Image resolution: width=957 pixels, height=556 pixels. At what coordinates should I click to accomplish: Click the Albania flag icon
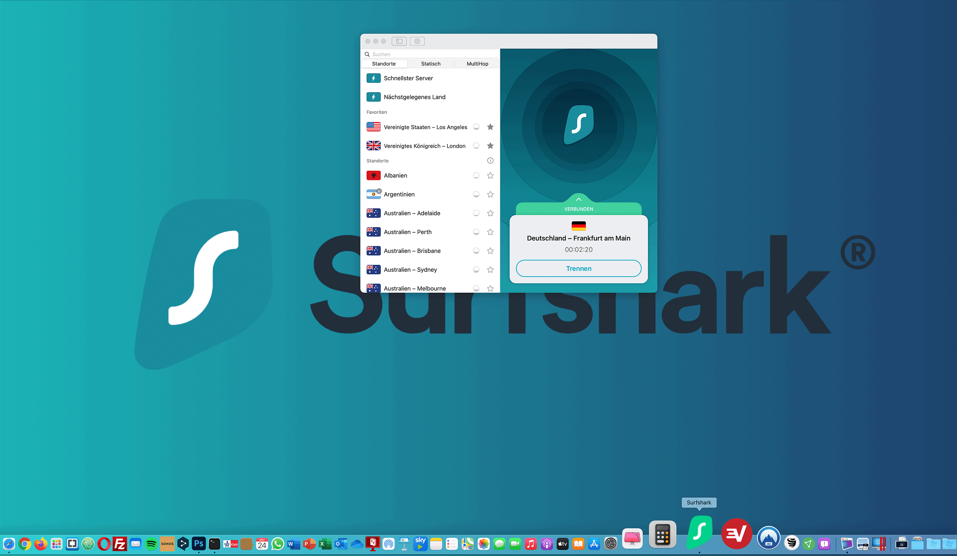[373, 175]
